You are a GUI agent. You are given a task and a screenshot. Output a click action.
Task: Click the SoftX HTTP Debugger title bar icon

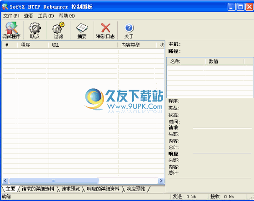pyautogui.click(x=5, y=7)
